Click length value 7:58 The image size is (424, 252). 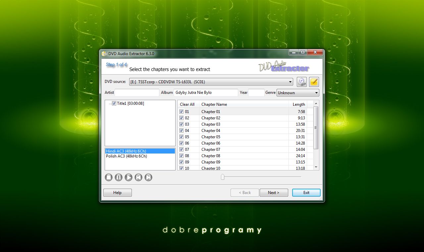click(301, 112)
